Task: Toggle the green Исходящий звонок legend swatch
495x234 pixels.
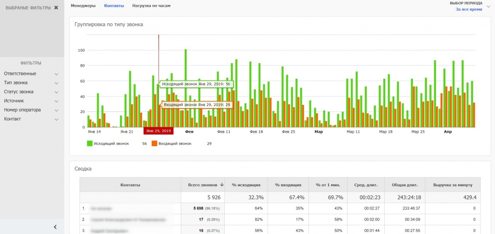Action: (x=89, y=144)
